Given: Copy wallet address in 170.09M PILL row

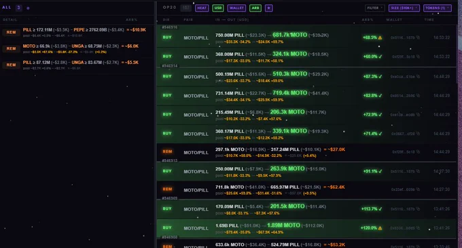Looking at the screenshot, I should coord(418,209).
